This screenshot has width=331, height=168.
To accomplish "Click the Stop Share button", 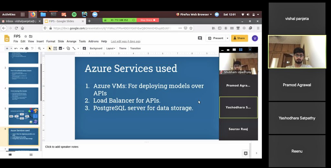I will click(148, 20).
